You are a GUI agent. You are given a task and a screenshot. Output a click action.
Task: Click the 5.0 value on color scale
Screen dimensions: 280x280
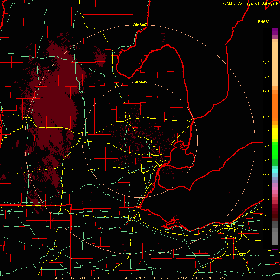click(x=266, y=118)
